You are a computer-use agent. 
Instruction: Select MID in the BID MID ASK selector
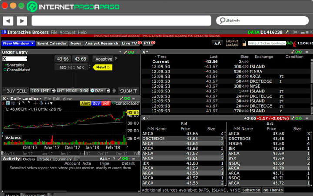click(x=72, y=68)
